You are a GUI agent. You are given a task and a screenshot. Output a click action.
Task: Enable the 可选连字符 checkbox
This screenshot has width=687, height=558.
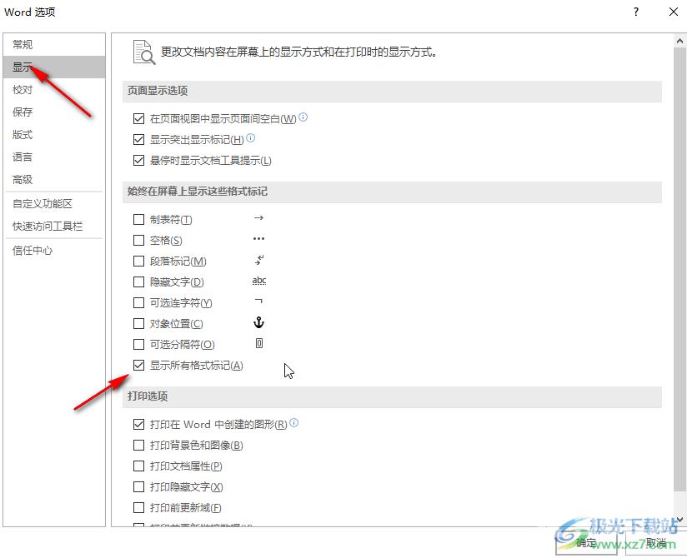138,303
